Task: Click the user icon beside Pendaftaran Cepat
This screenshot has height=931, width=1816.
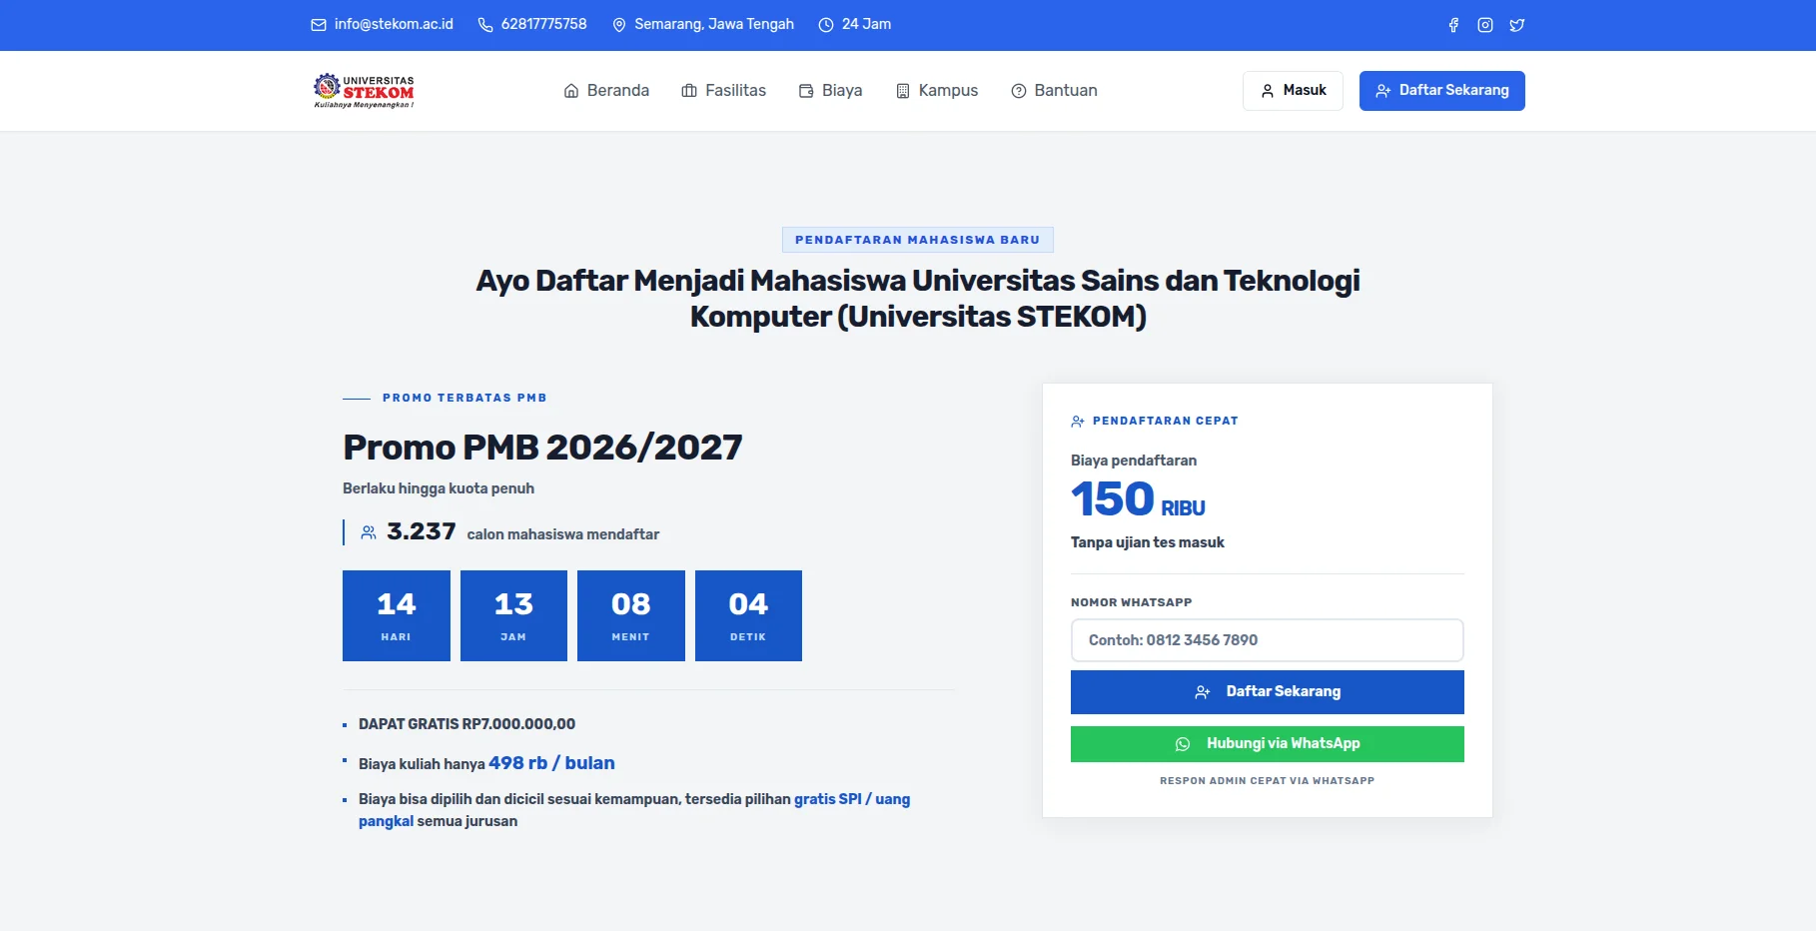Action: (x=1078, y=422)
